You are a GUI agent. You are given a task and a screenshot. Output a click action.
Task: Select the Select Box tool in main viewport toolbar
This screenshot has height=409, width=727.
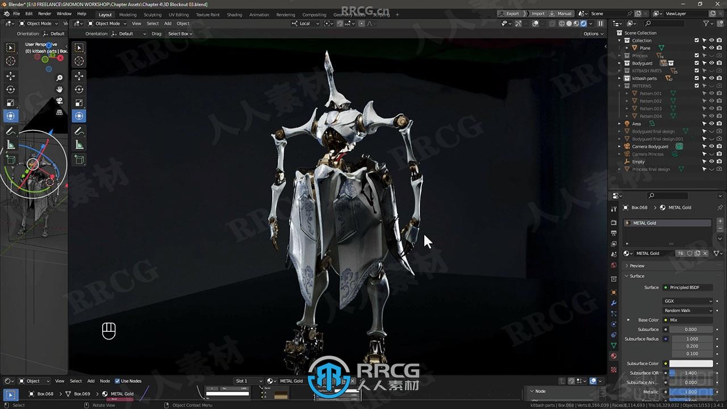(x=79, y=48)
